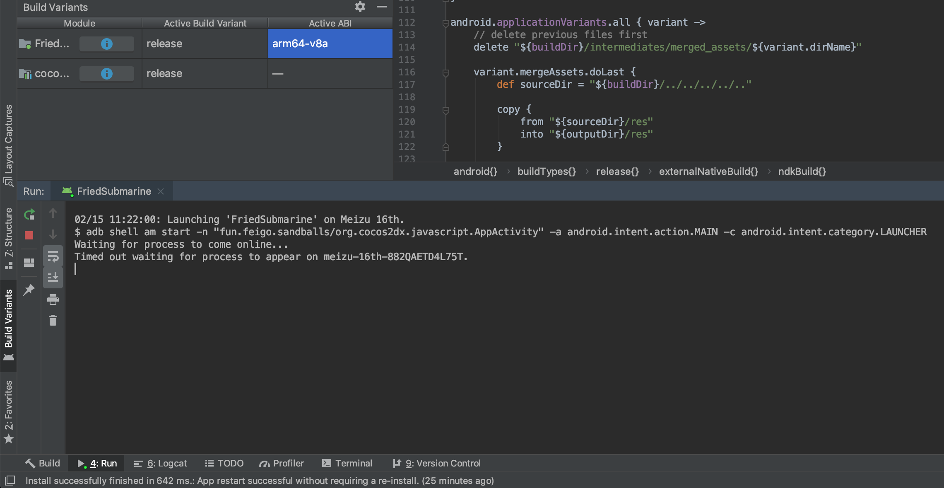Viewport: 944px width, 488px height.
Task: Toggle soft-wrap in Run console
Action: 53,257
